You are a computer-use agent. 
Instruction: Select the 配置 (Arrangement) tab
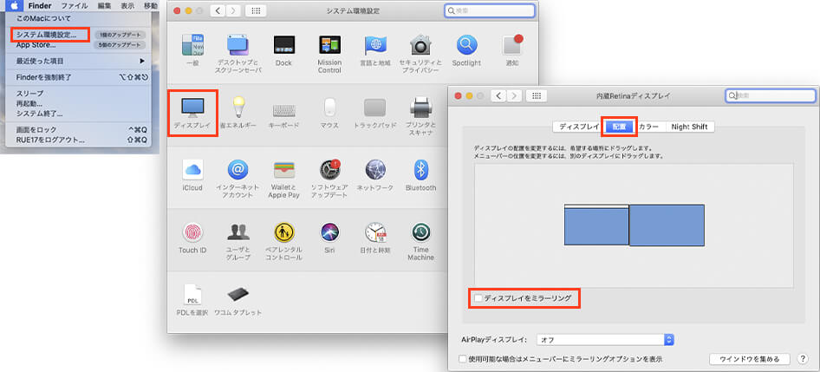(x=619, y=127)
